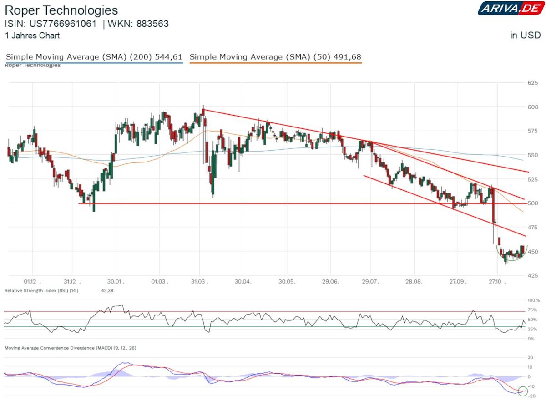546x401 pixels.
Task: Click the 01.03. date axis label
Action: tap(160, 282)
